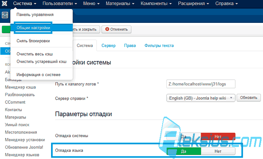Switch to the Сервер tab

pyautogui.click(x=109, y=45)
